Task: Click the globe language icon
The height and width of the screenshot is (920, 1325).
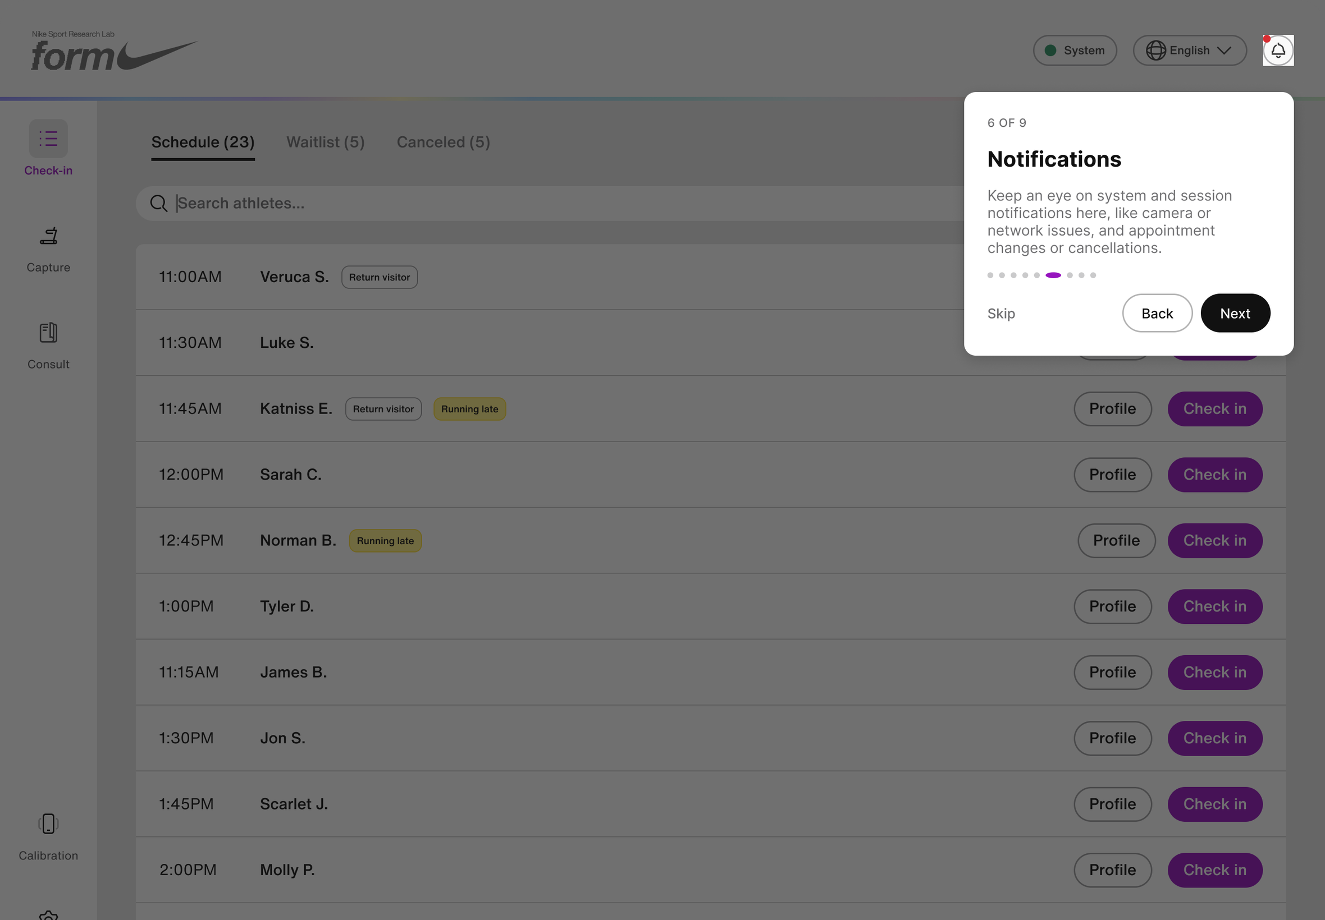Action: point(1155,50)
